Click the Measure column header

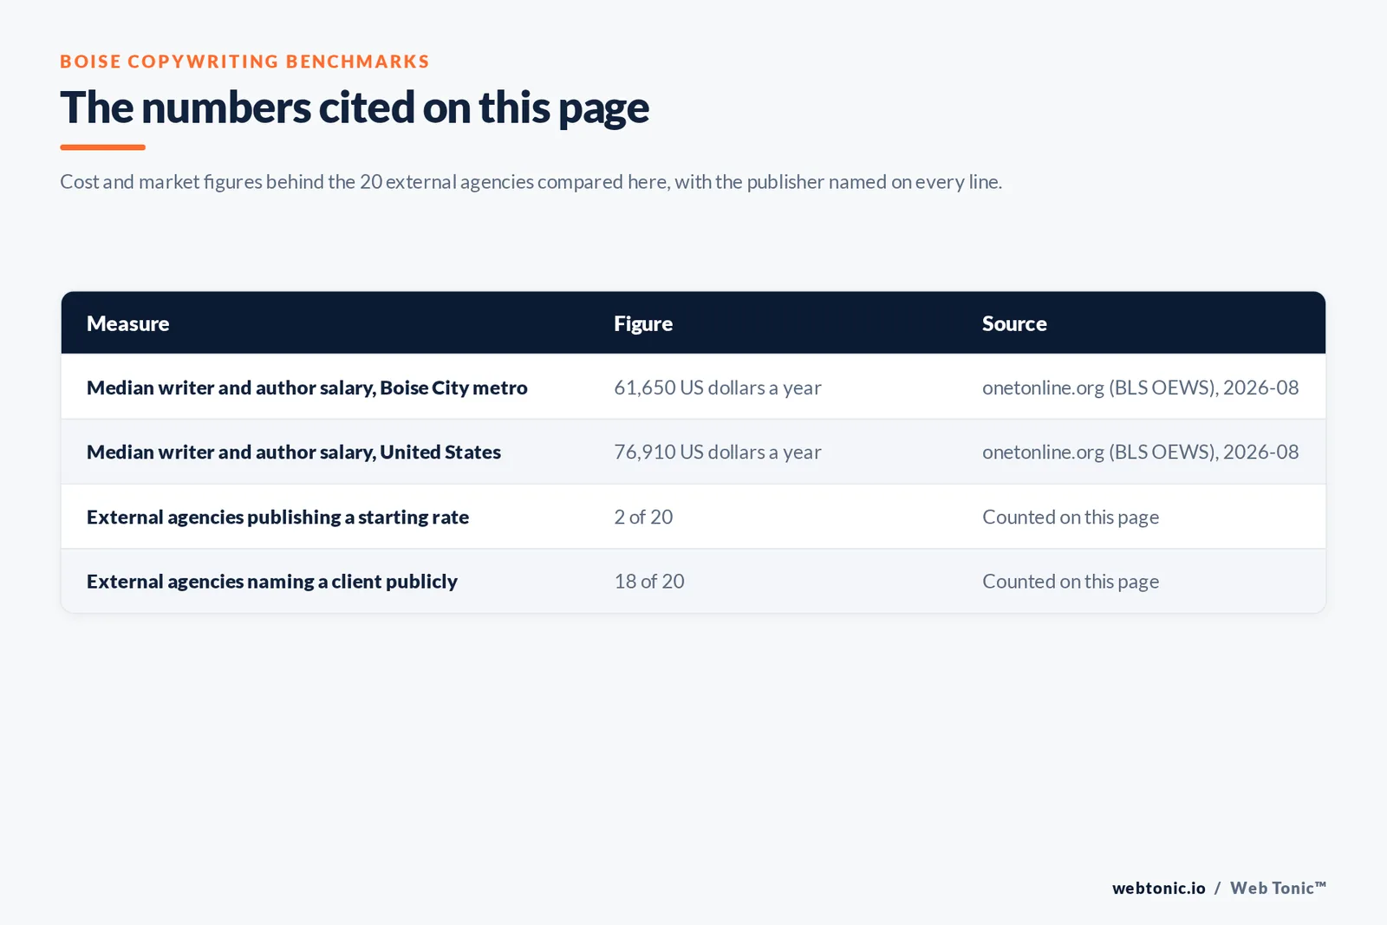tap(127, 323)
